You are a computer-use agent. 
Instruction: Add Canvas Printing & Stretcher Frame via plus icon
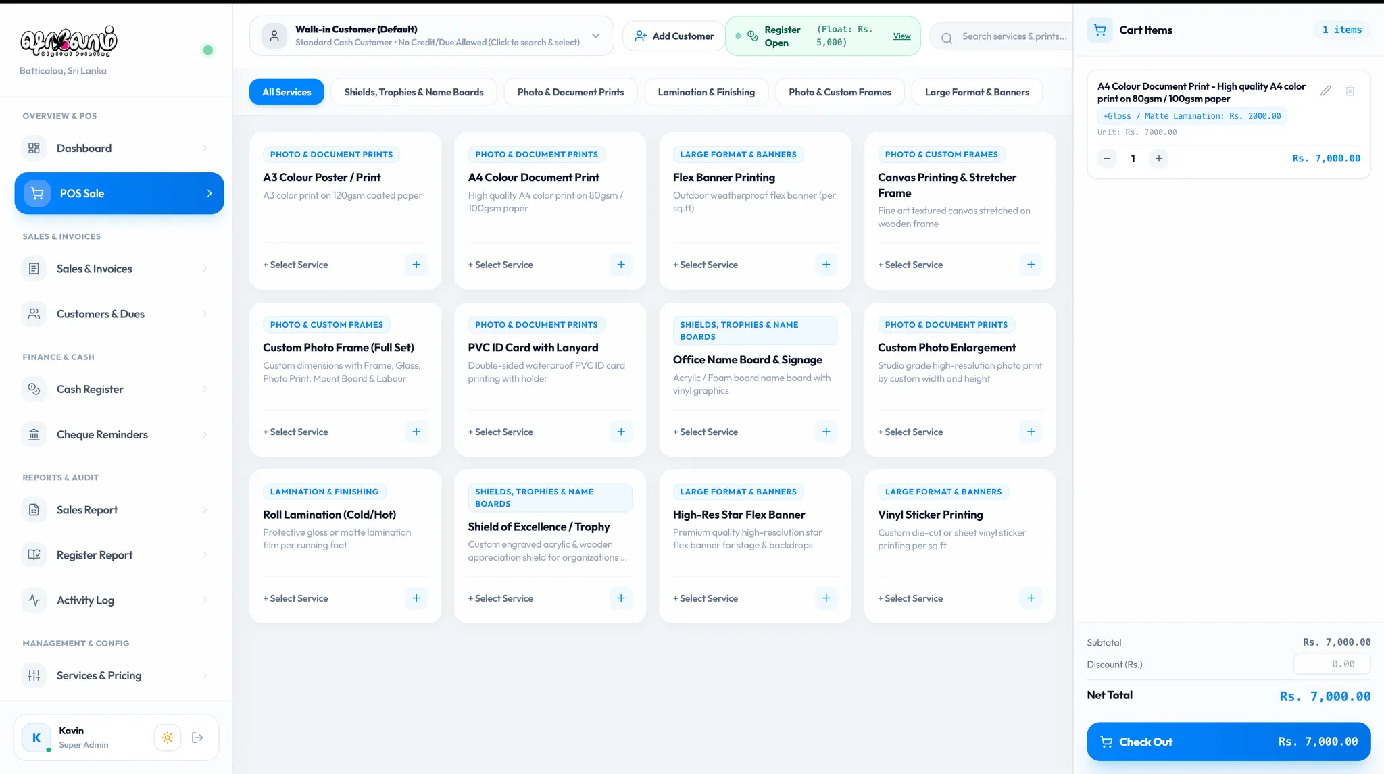coord(1031,265)
